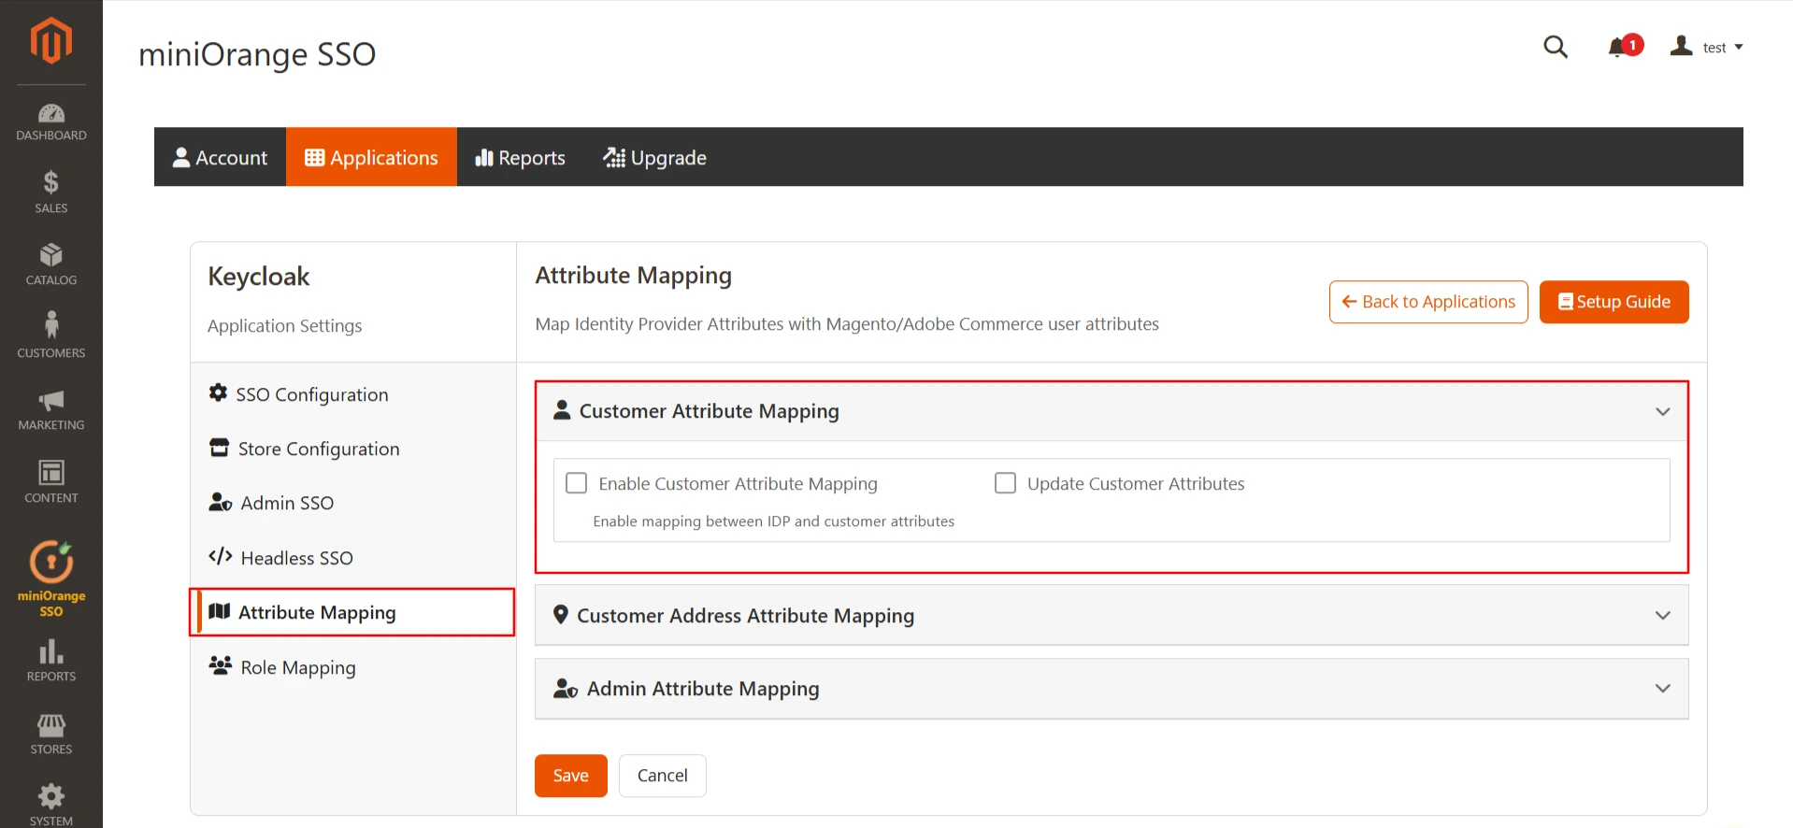
Task: Open the test user dropdown arrow
Action: point(1739,47)
